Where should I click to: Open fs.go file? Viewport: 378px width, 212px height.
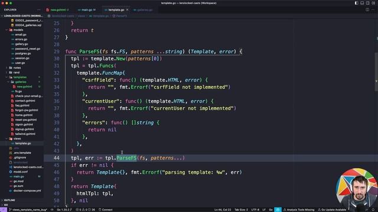pyautogui.click(x=18, y=91)
